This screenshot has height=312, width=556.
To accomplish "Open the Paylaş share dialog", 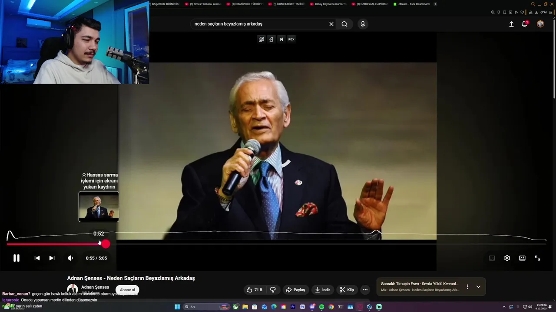I will click(295, 290).
